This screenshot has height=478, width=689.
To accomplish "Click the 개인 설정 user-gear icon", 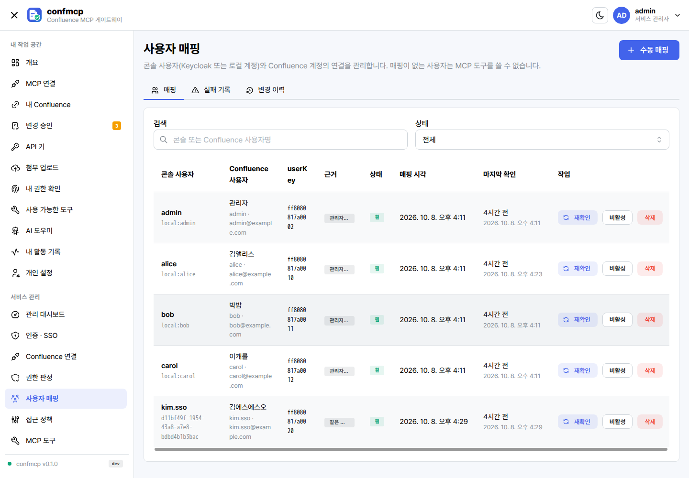I will pyautogui.click(x=15, y=273).
